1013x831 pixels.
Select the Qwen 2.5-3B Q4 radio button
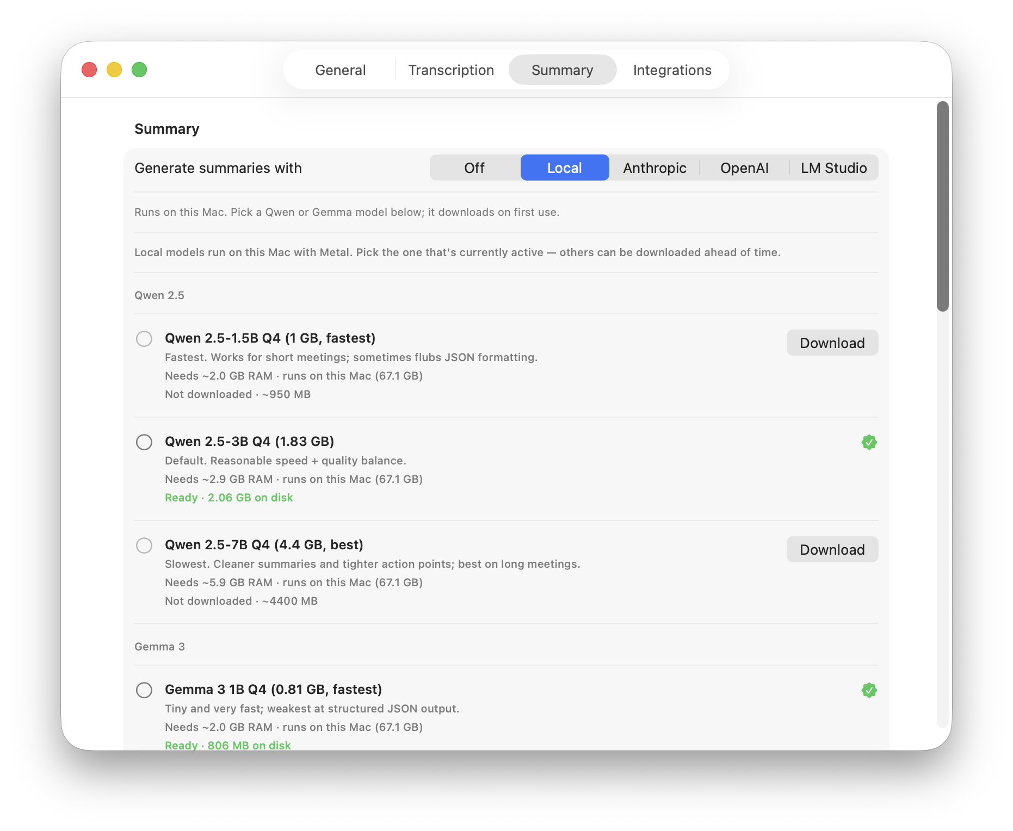click(144, 442)
